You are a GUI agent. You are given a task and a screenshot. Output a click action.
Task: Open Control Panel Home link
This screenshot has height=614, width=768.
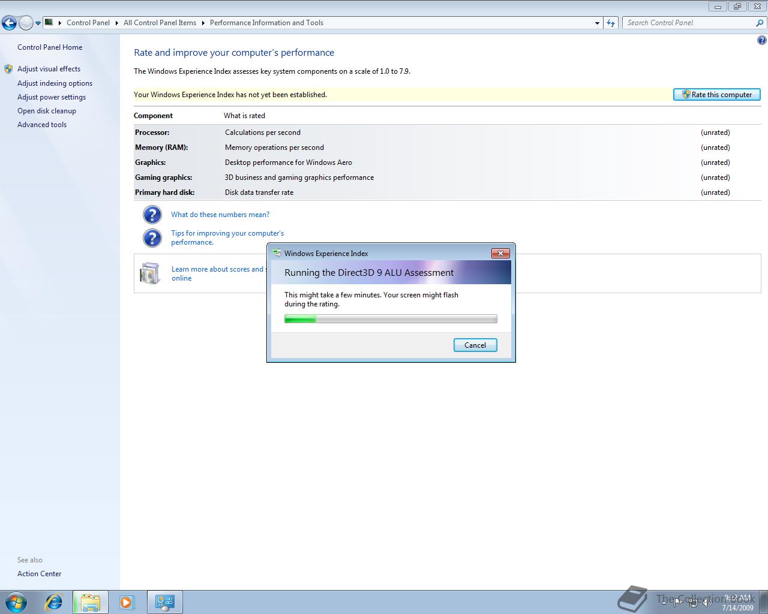point(50,47)
